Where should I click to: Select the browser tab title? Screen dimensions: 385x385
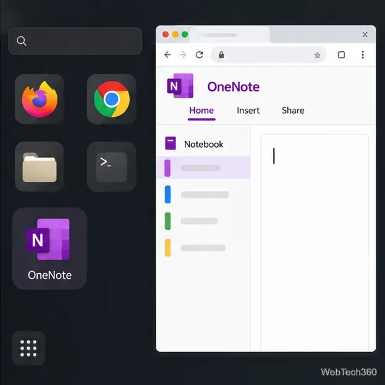tap(218, 35)
